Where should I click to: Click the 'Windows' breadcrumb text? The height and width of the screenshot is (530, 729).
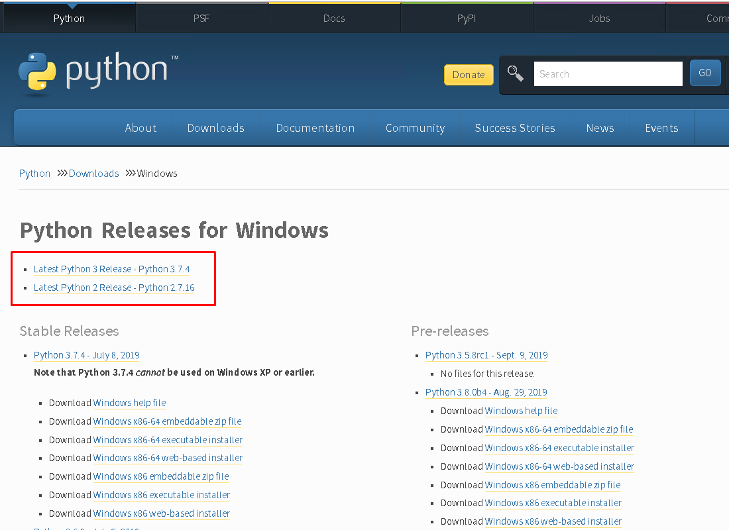pos(157,174)
